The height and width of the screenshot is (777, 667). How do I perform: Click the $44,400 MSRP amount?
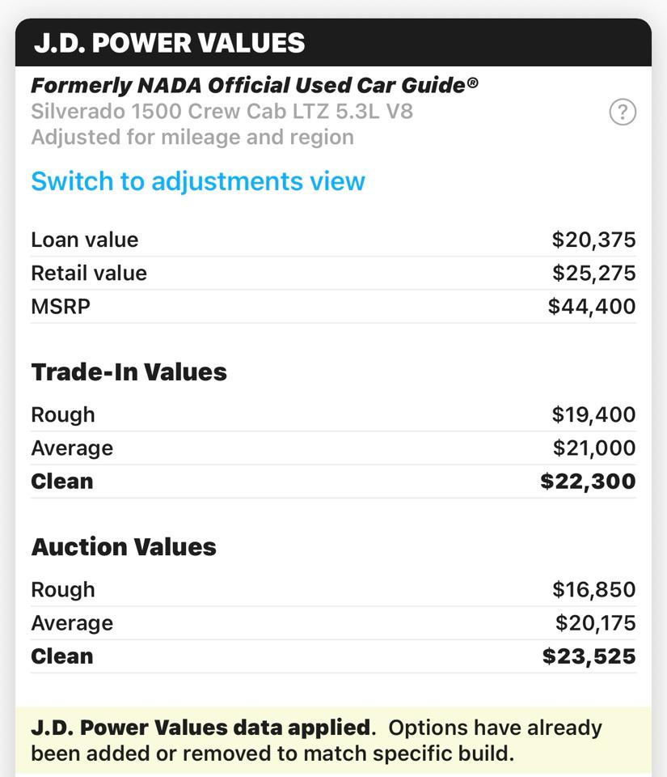(x=592, y=307)
